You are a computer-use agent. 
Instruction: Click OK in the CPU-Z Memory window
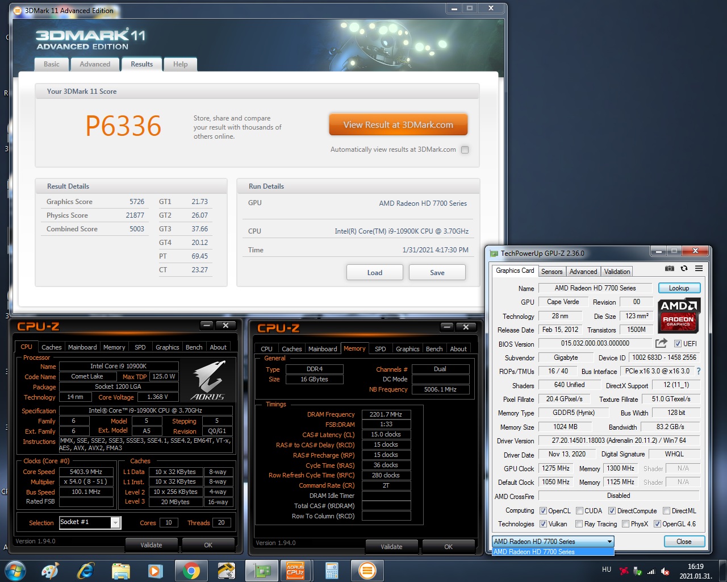448,547
